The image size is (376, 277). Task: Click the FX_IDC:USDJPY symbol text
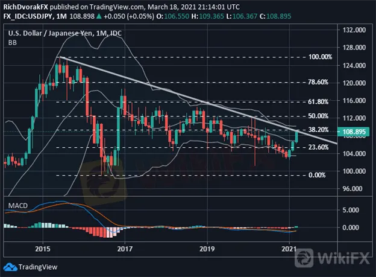click(x=28, y=16)
